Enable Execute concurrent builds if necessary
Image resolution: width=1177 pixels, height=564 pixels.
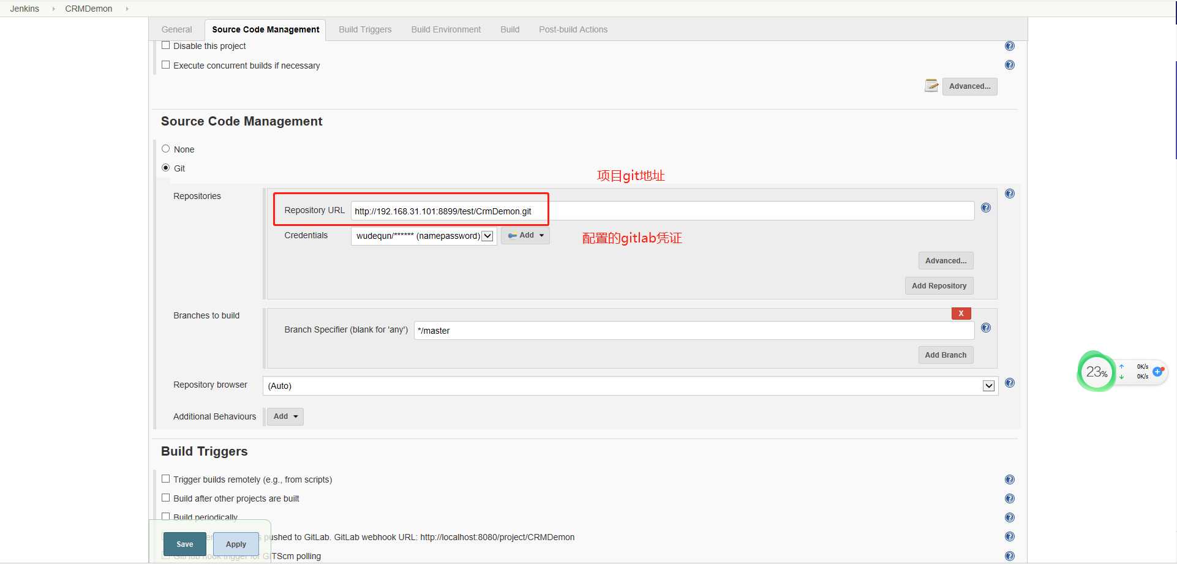click(165, 65)
